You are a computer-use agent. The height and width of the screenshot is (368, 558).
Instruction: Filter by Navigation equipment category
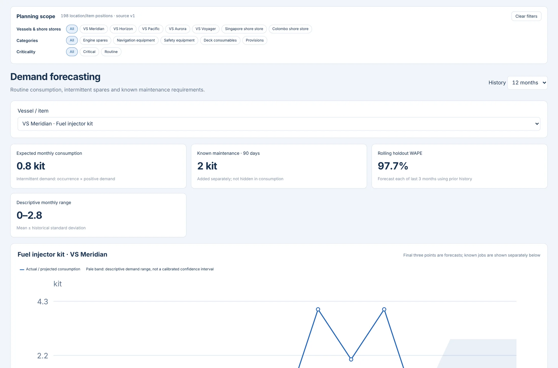pos(136,40)
